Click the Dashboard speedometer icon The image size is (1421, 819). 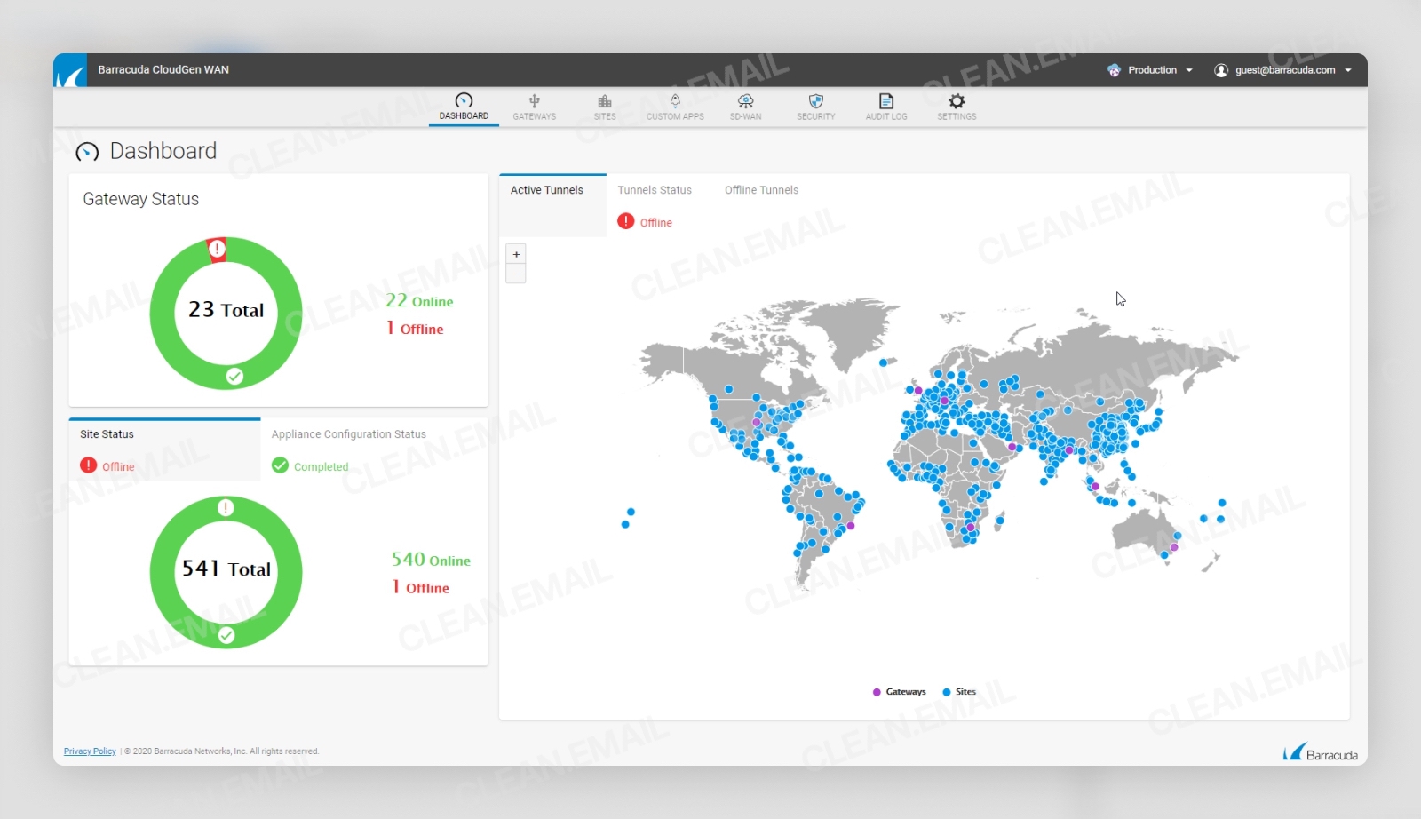[x=463, y=101]
